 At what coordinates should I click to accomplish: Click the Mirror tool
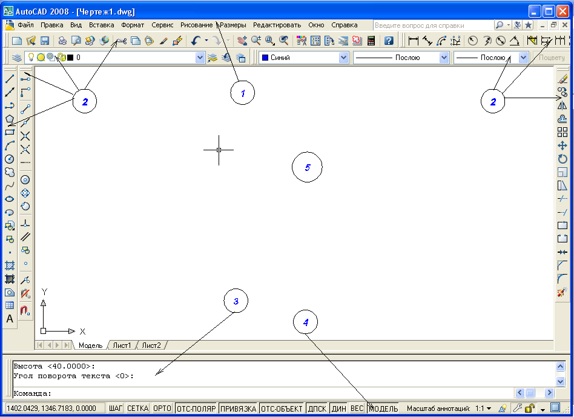[562, 105]
